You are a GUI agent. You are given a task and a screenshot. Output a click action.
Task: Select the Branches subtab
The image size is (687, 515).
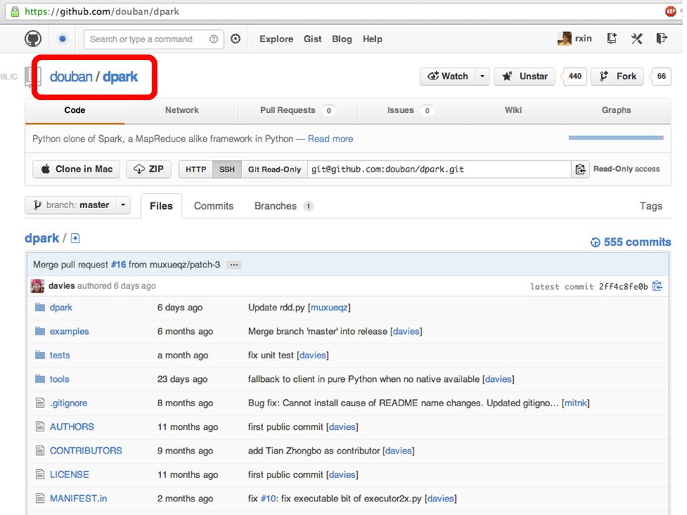click(x=284, y=206)
